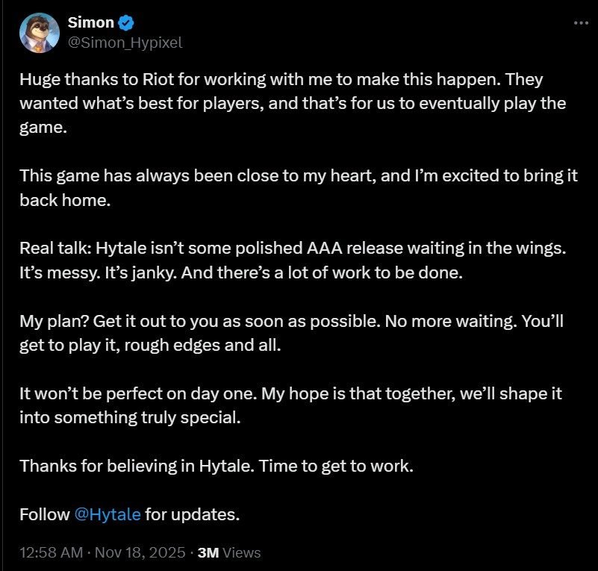The image size is (598, 571).
Task: Click the "Huge thanks to Riot" paragraph
Action: coord(291,102)
